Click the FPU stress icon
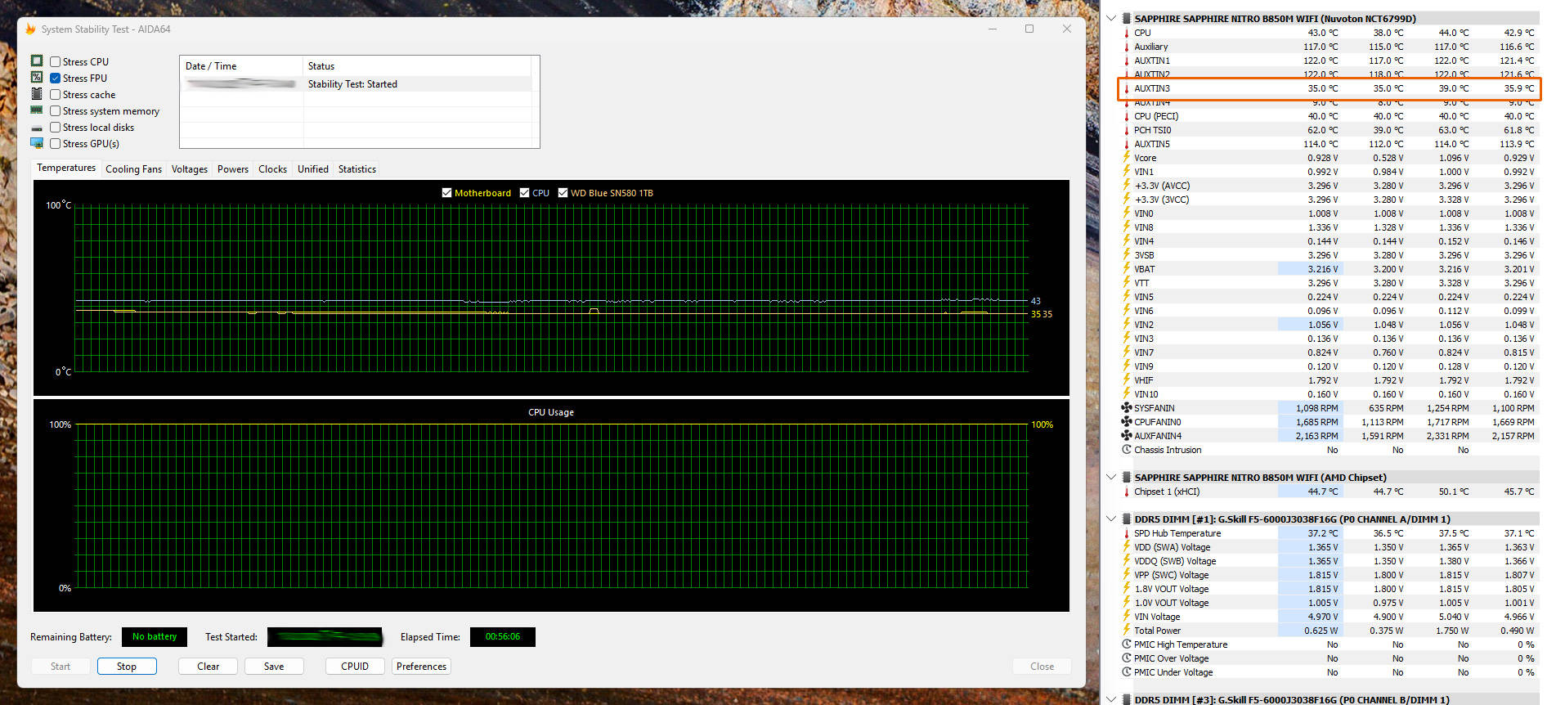Screen dimensions: 1556x705 [37, 78]
